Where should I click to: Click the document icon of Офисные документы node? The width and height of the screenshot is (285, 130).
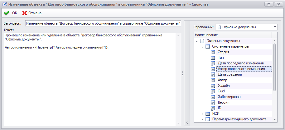(x=202, y=41)
